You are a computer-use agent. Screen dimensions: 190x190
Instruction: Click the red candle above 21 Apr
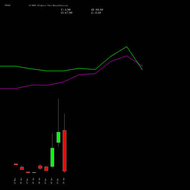click(46, 169)
